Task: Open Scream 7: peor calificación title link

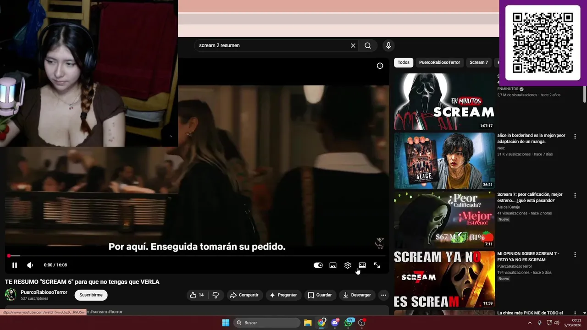Action: pos(530,198)
